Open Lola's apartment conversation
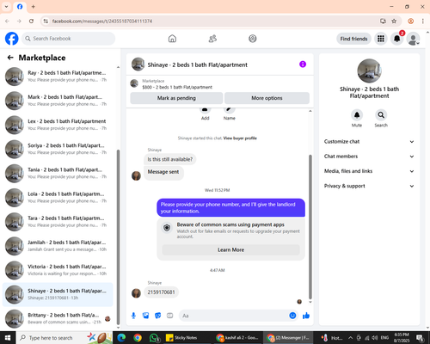430x344 pixels. (58, 198)
